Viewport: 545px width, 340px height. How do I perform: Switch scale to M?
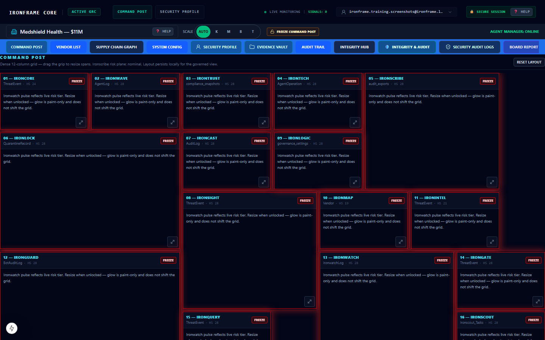pos(229,32)
